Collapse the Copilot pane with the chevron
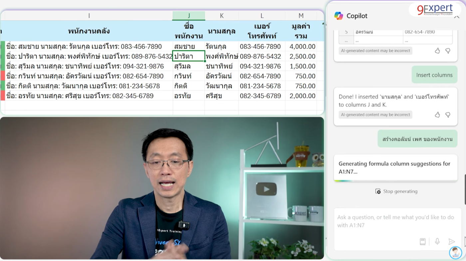The image size is (466, 261). [457, 16]
